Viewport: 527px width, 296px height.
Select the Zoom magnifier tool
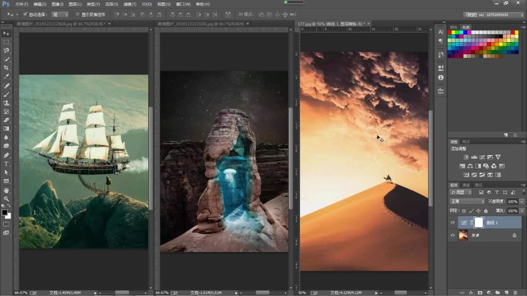tap(6, 199)
